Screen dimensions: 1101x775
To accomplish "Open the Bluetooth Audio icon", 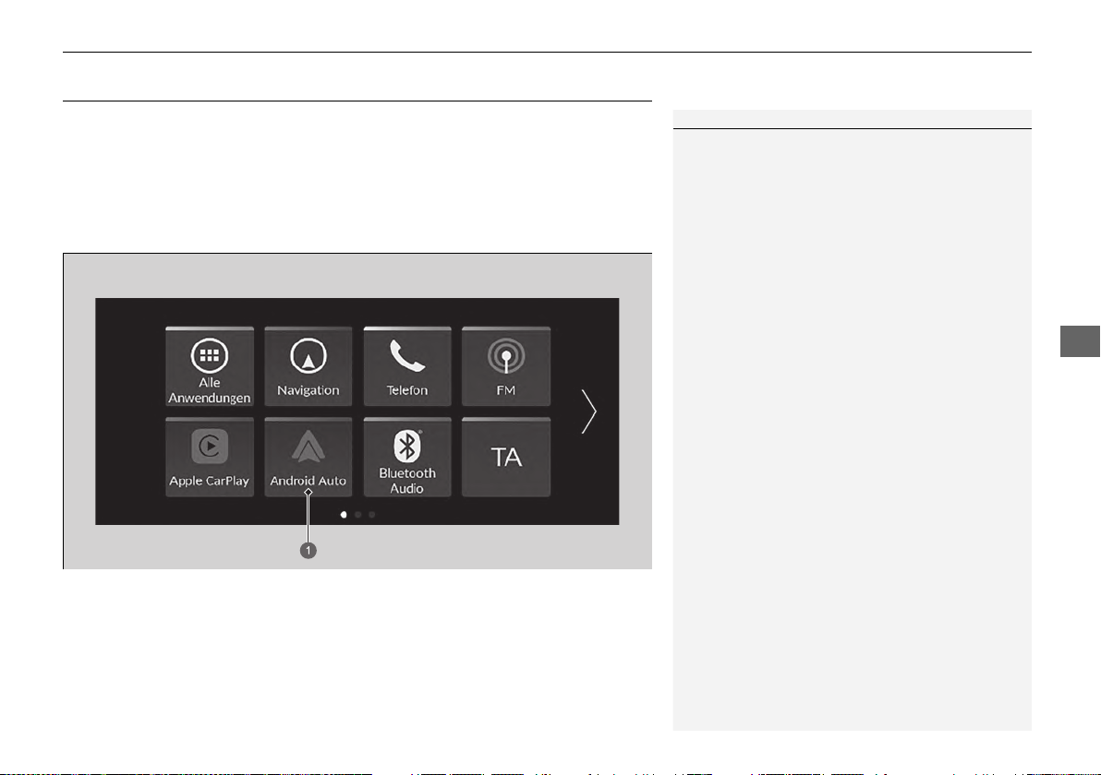I will [407, 446].
